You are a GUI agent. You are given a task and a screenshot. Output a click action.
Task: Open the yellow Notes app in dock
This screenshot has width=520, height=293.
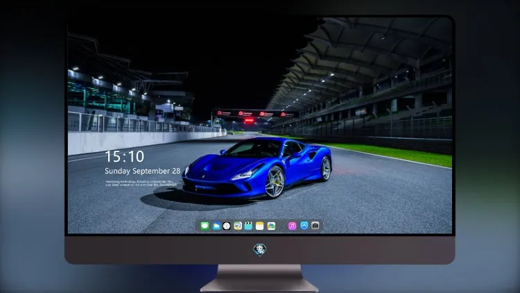click(x=260, y=226)
